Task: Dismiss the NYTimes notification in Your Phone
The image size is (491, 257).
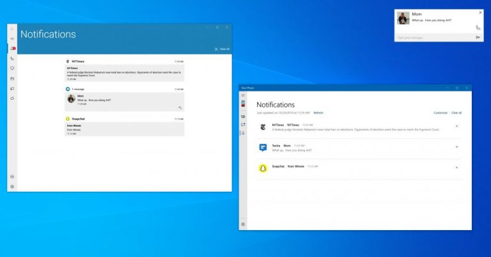Action: [456, 126]
